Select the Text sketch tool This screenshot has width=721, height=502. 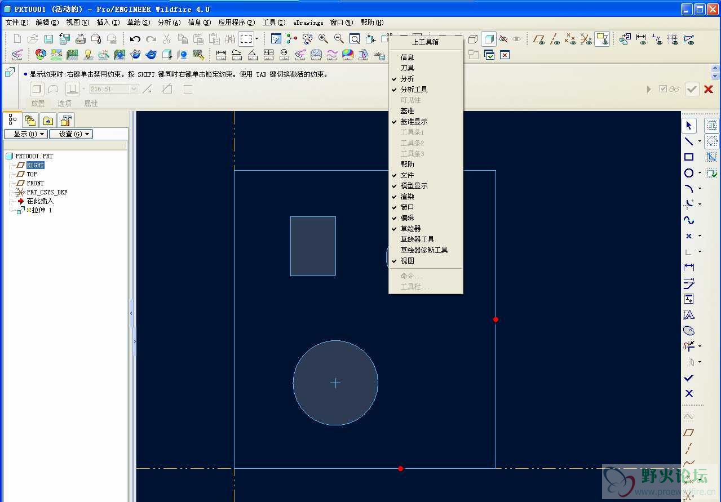coord(689,314)
